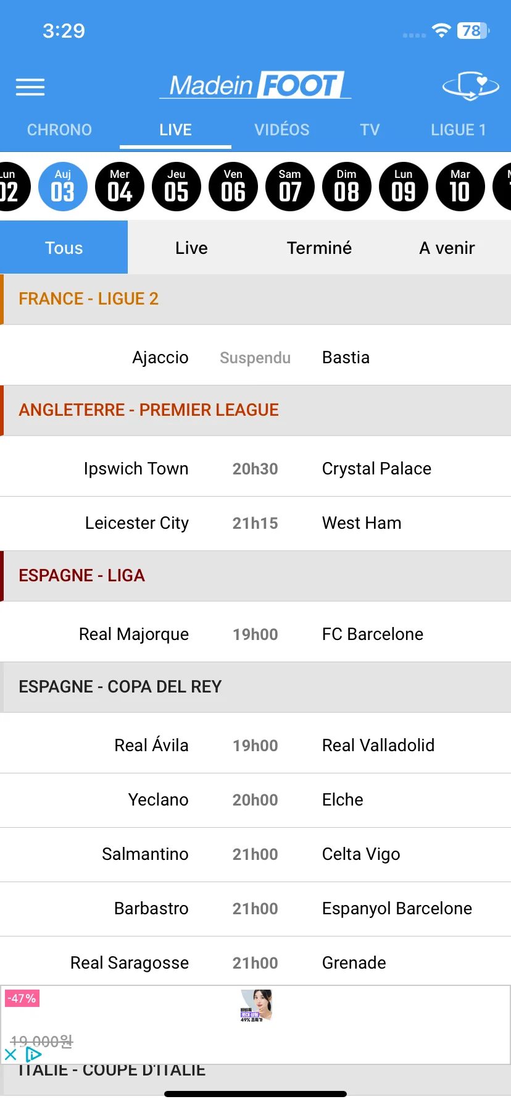The image size is (511, 1107).
Task: Collapse the ESPAGNE - COPA DEL REY section
Action: click(x=255, y=687)
